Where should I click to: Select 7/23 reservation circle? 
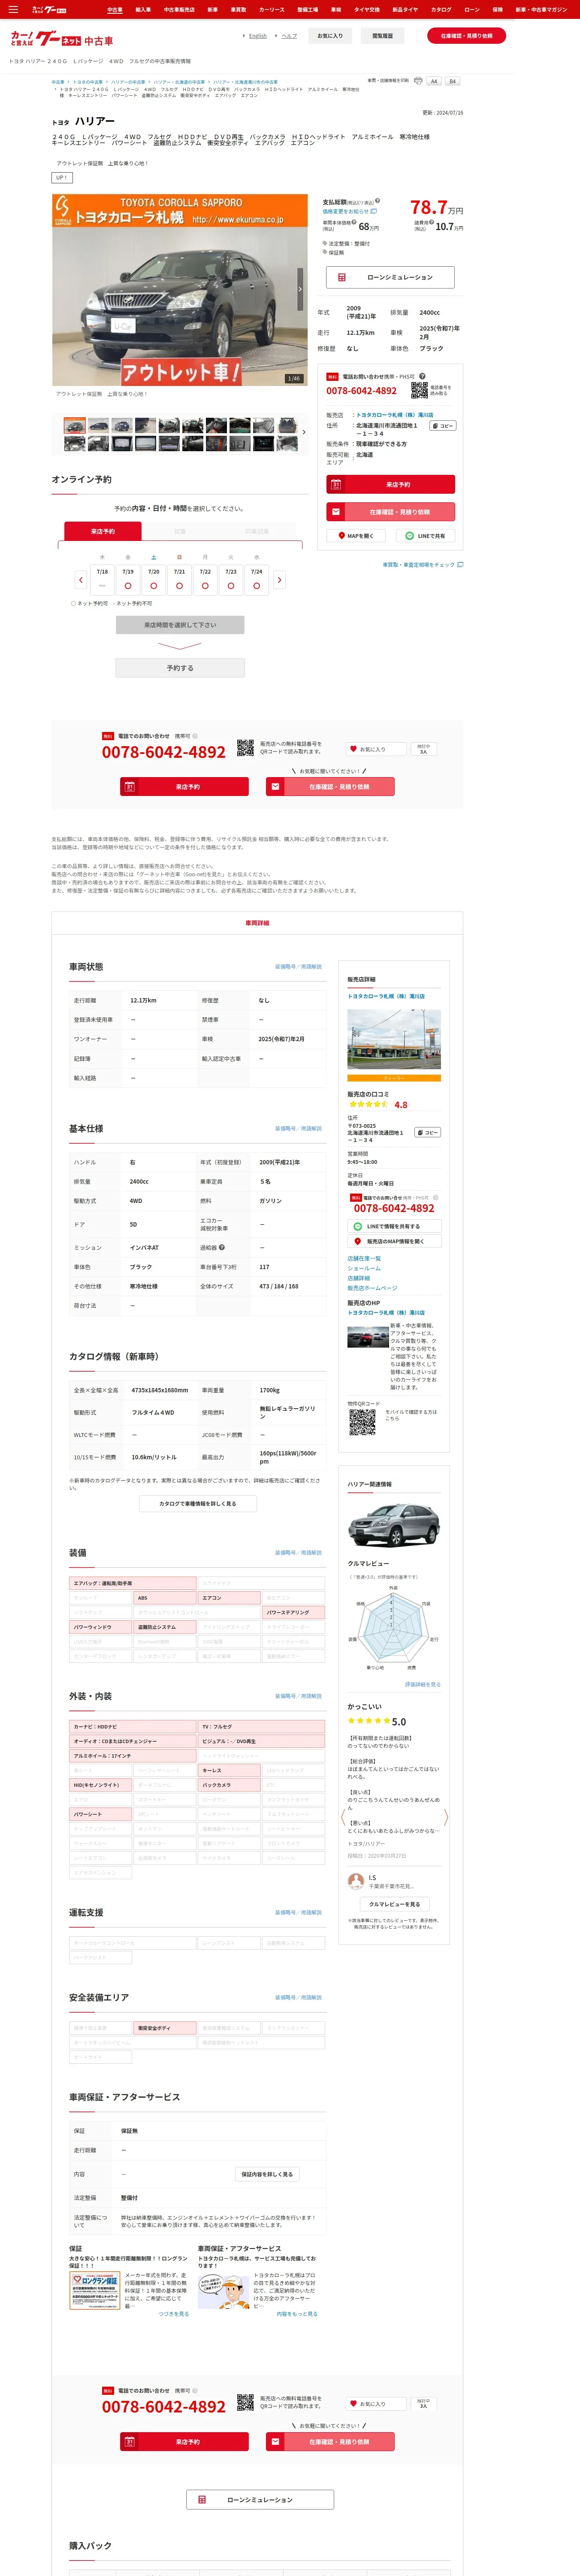click(x=231, y=585)
